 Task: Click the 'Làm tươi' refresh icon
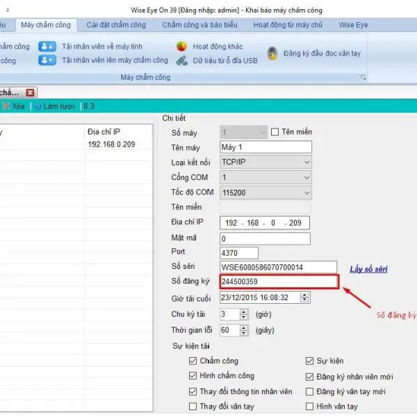(38, 106)
